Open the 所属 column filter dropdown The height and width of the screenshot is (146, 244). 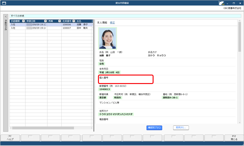(59, 21)
